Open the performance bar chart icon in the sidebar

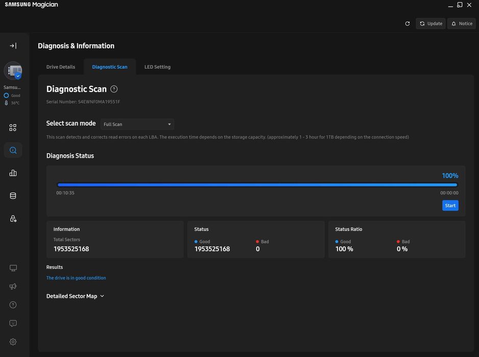pyautogui.click(x=13, y=173)
